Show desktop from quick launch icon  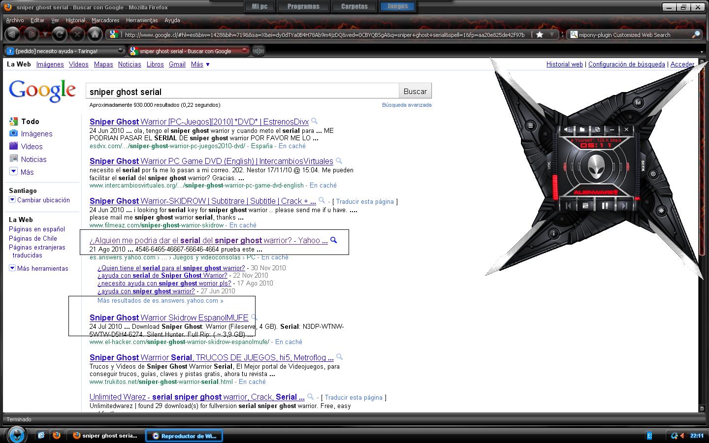[x=41, y=435]
